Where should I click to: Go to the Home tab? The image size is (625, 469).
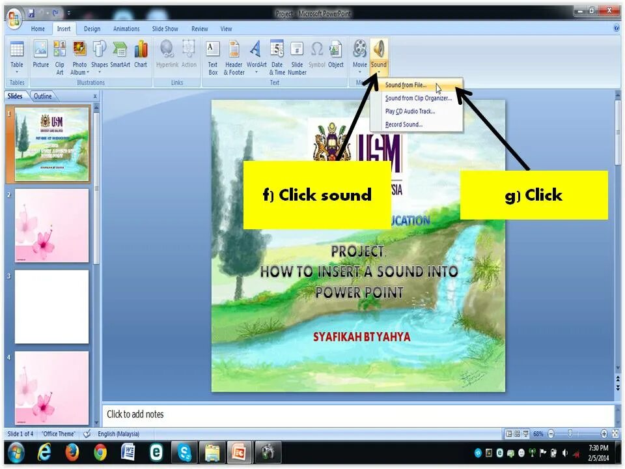coord(38,29)
